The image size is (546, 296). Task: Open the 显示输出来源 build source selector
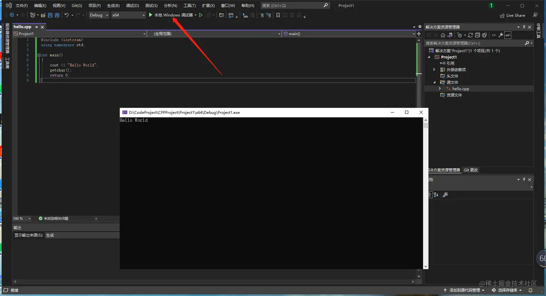(x=82, y=235)
